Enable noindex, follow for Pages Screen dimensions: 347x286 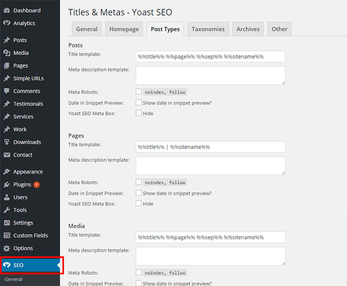pos(139,182)
